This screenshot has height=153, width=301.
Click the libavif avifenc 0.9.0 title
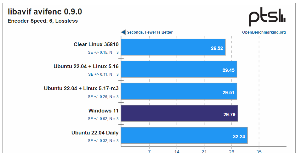coord(45,12)
